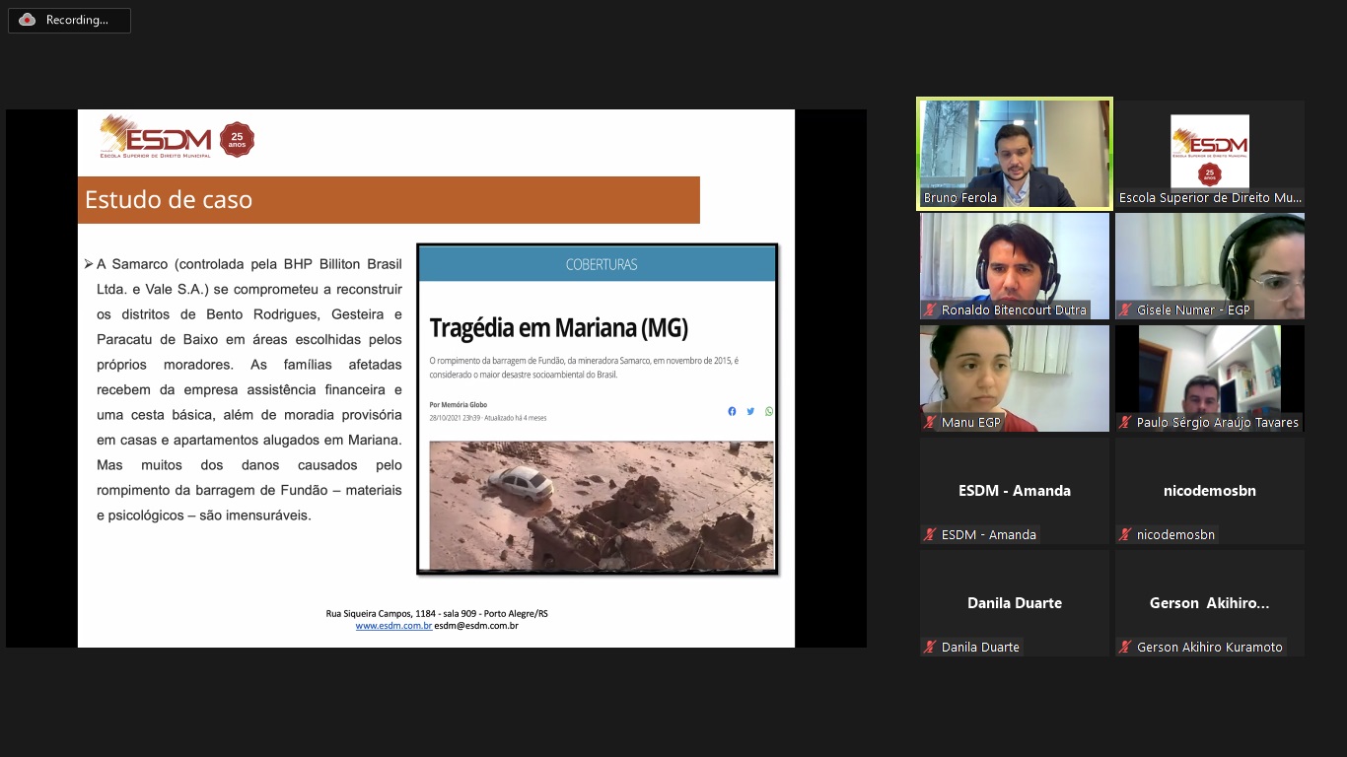Click muted mic icon beside Paulo Sérgio
The image size is (1347, 757).
[1125, 422]
